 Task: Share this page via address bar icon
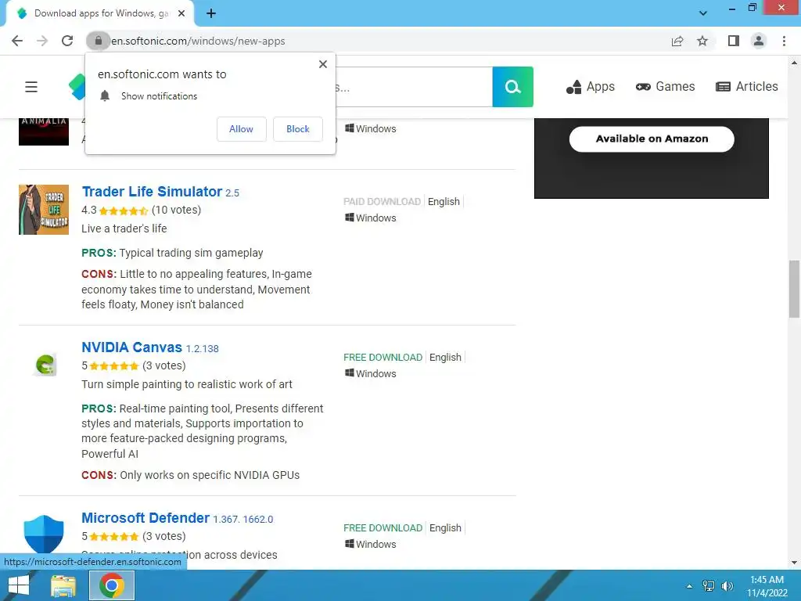coord(677,41)
